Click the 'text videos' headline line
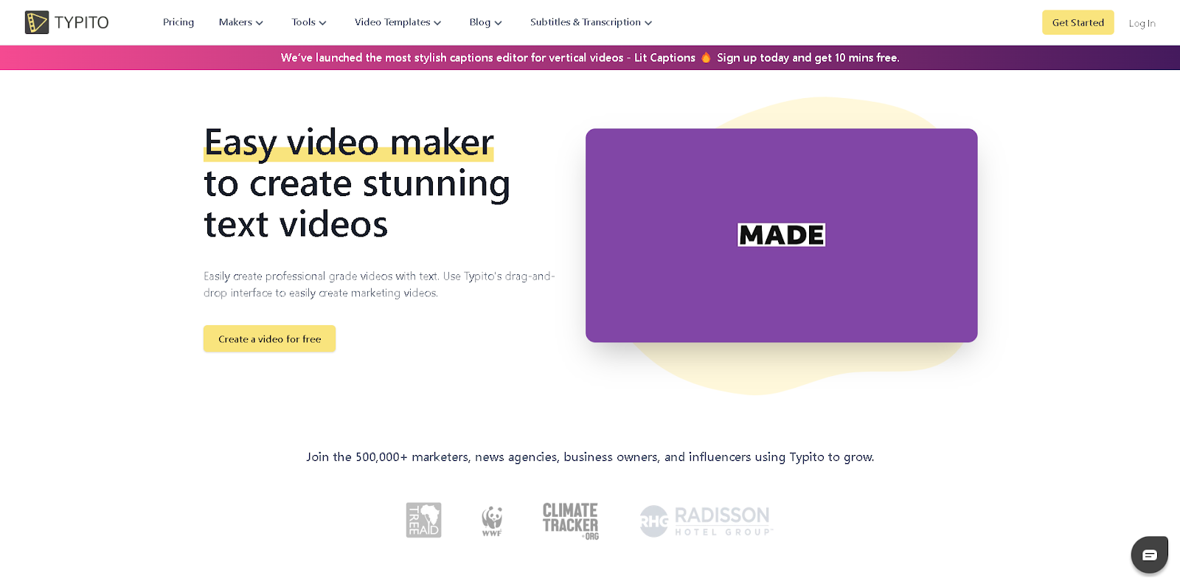 click(296, 224)
